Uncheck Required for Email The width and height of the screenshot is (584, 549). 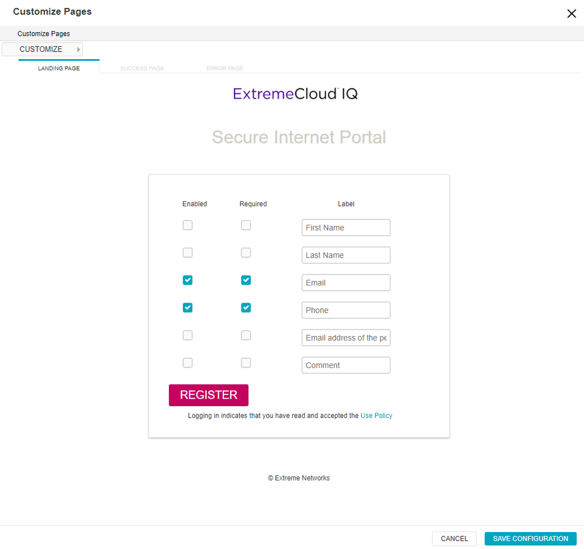point(246,280)
